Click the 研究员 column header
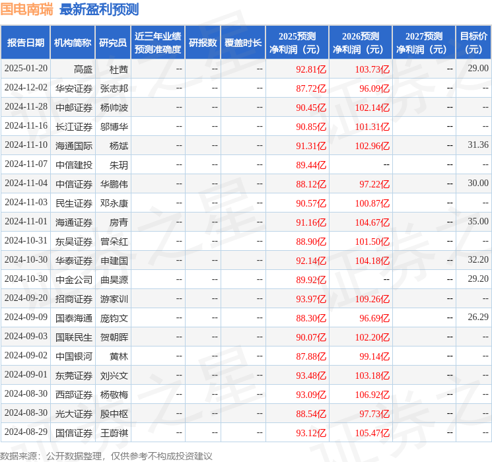The image size is (492, 462). click(x=113, y=42)
